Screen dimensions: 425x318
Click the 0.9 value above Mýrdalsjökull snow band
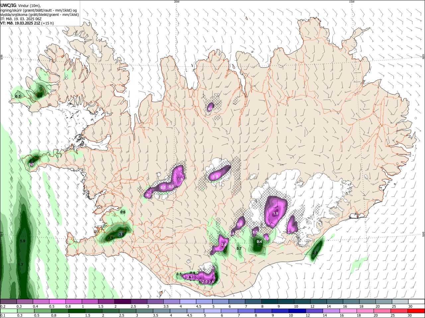tap(193, 273)
